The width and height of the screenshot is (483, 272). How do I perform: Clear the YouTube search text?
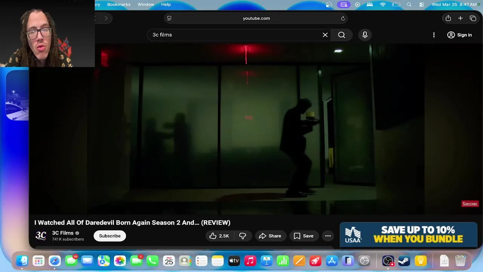click(x=325, y=35)
